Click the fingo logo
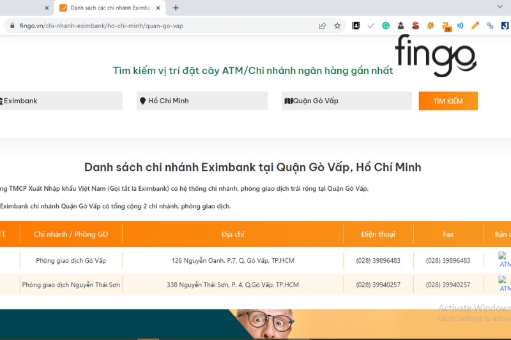 pos(436,55)
